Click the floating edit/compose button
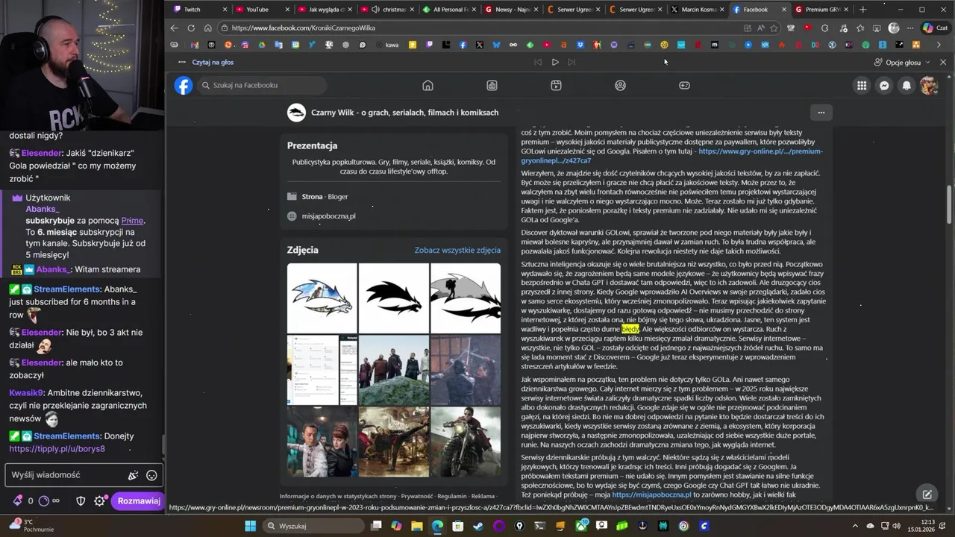 (927, 494)
